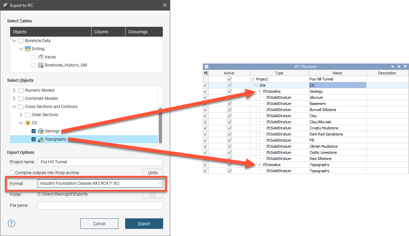Click the folder browse icon button

pos(153,195)
